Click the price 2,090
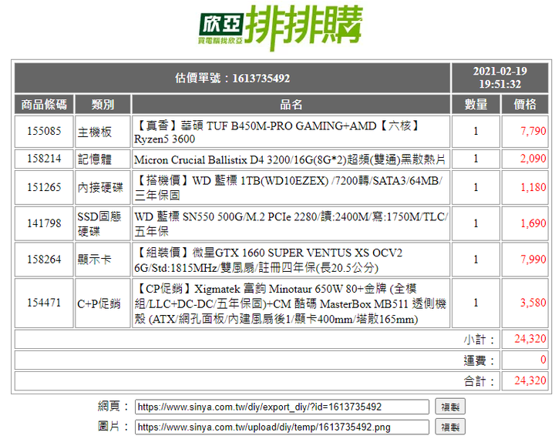 [533, 159]
